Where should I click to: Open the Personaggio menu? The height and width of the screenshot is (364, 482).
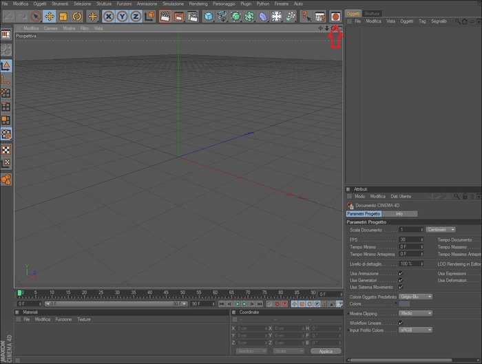(x=224, y=3)
